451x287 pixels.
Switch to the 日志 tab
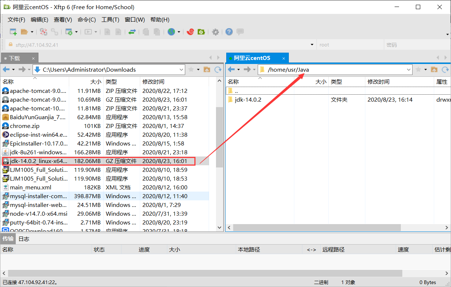click(x=24, y=239)
